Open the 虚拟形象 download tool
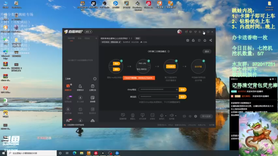This screenshot has width=278, height=156. (x=68, y=111)
